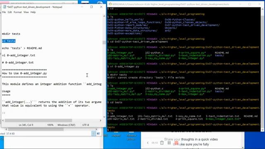Open the Help menu in Notepad
Screen dimensions: 265x149
(33, 12)
